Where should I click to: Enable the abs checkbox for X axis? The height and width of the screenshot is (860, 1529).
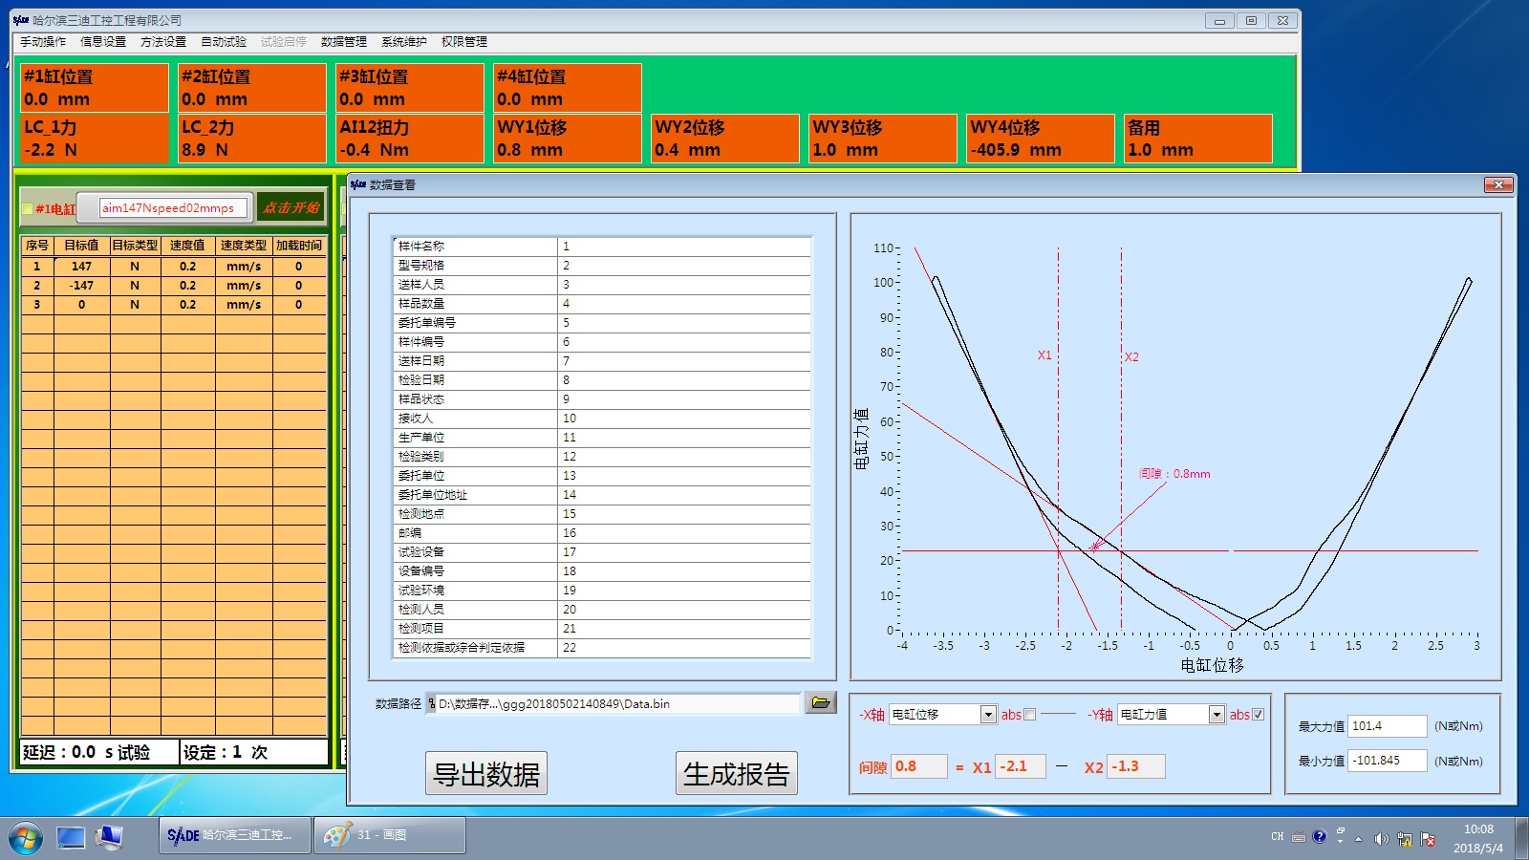coord(1029,715)
